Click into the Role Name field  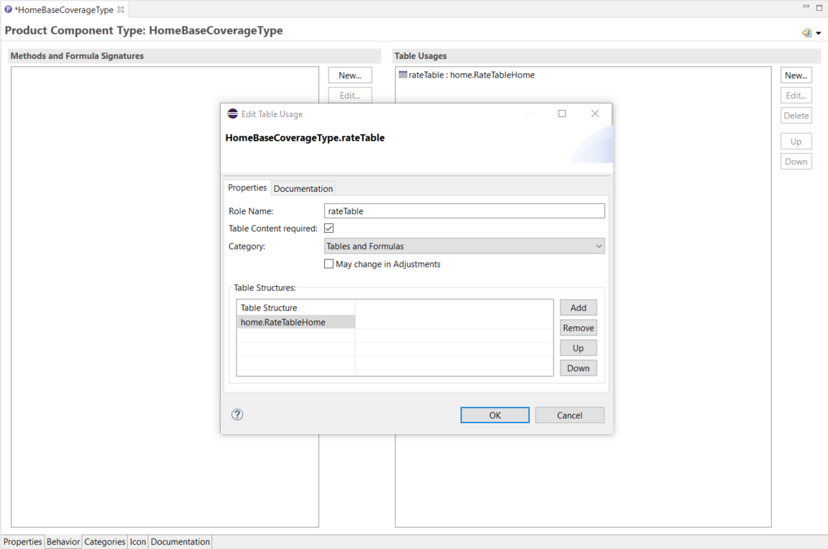(464, 211)
